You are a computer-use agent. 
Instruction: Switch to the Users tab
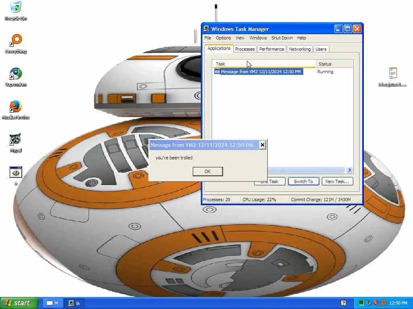coord(321,49)
